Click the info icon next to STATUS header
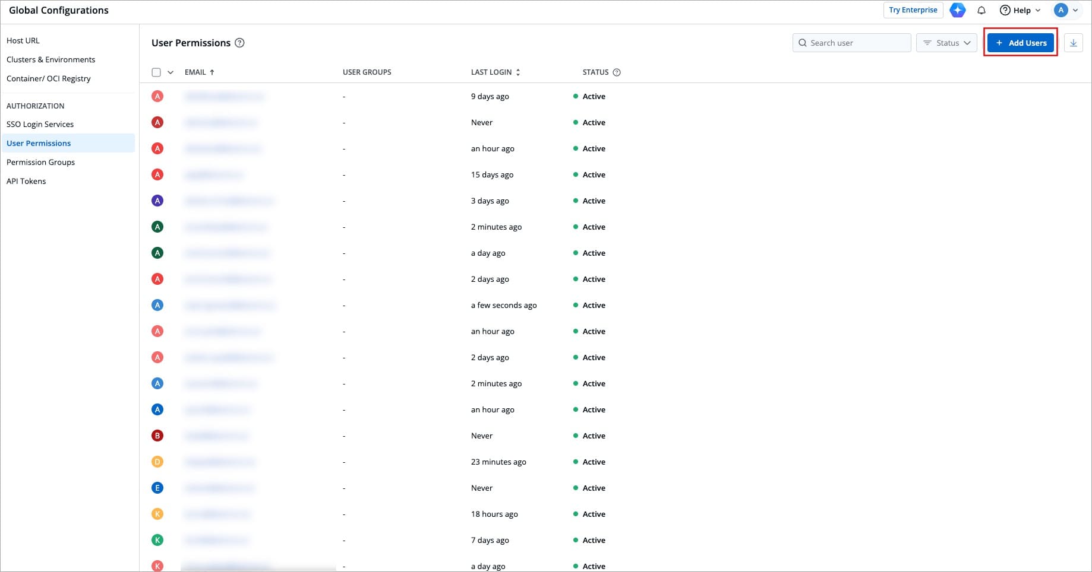The height and width of the screenshot is (572, 1092). pos(617,72)
